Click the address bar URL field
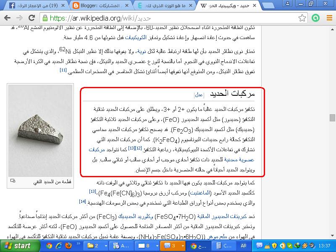 (x=173, y=18)
